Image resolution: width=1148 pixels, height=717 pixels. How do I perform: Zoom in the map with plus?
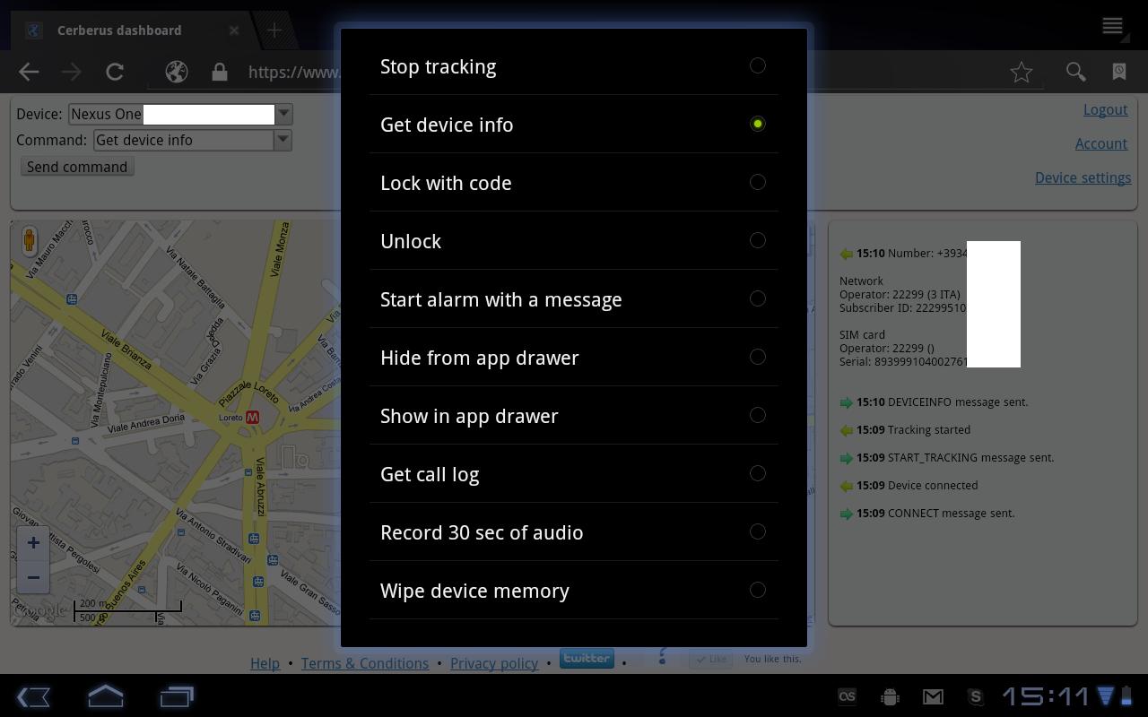33,543
